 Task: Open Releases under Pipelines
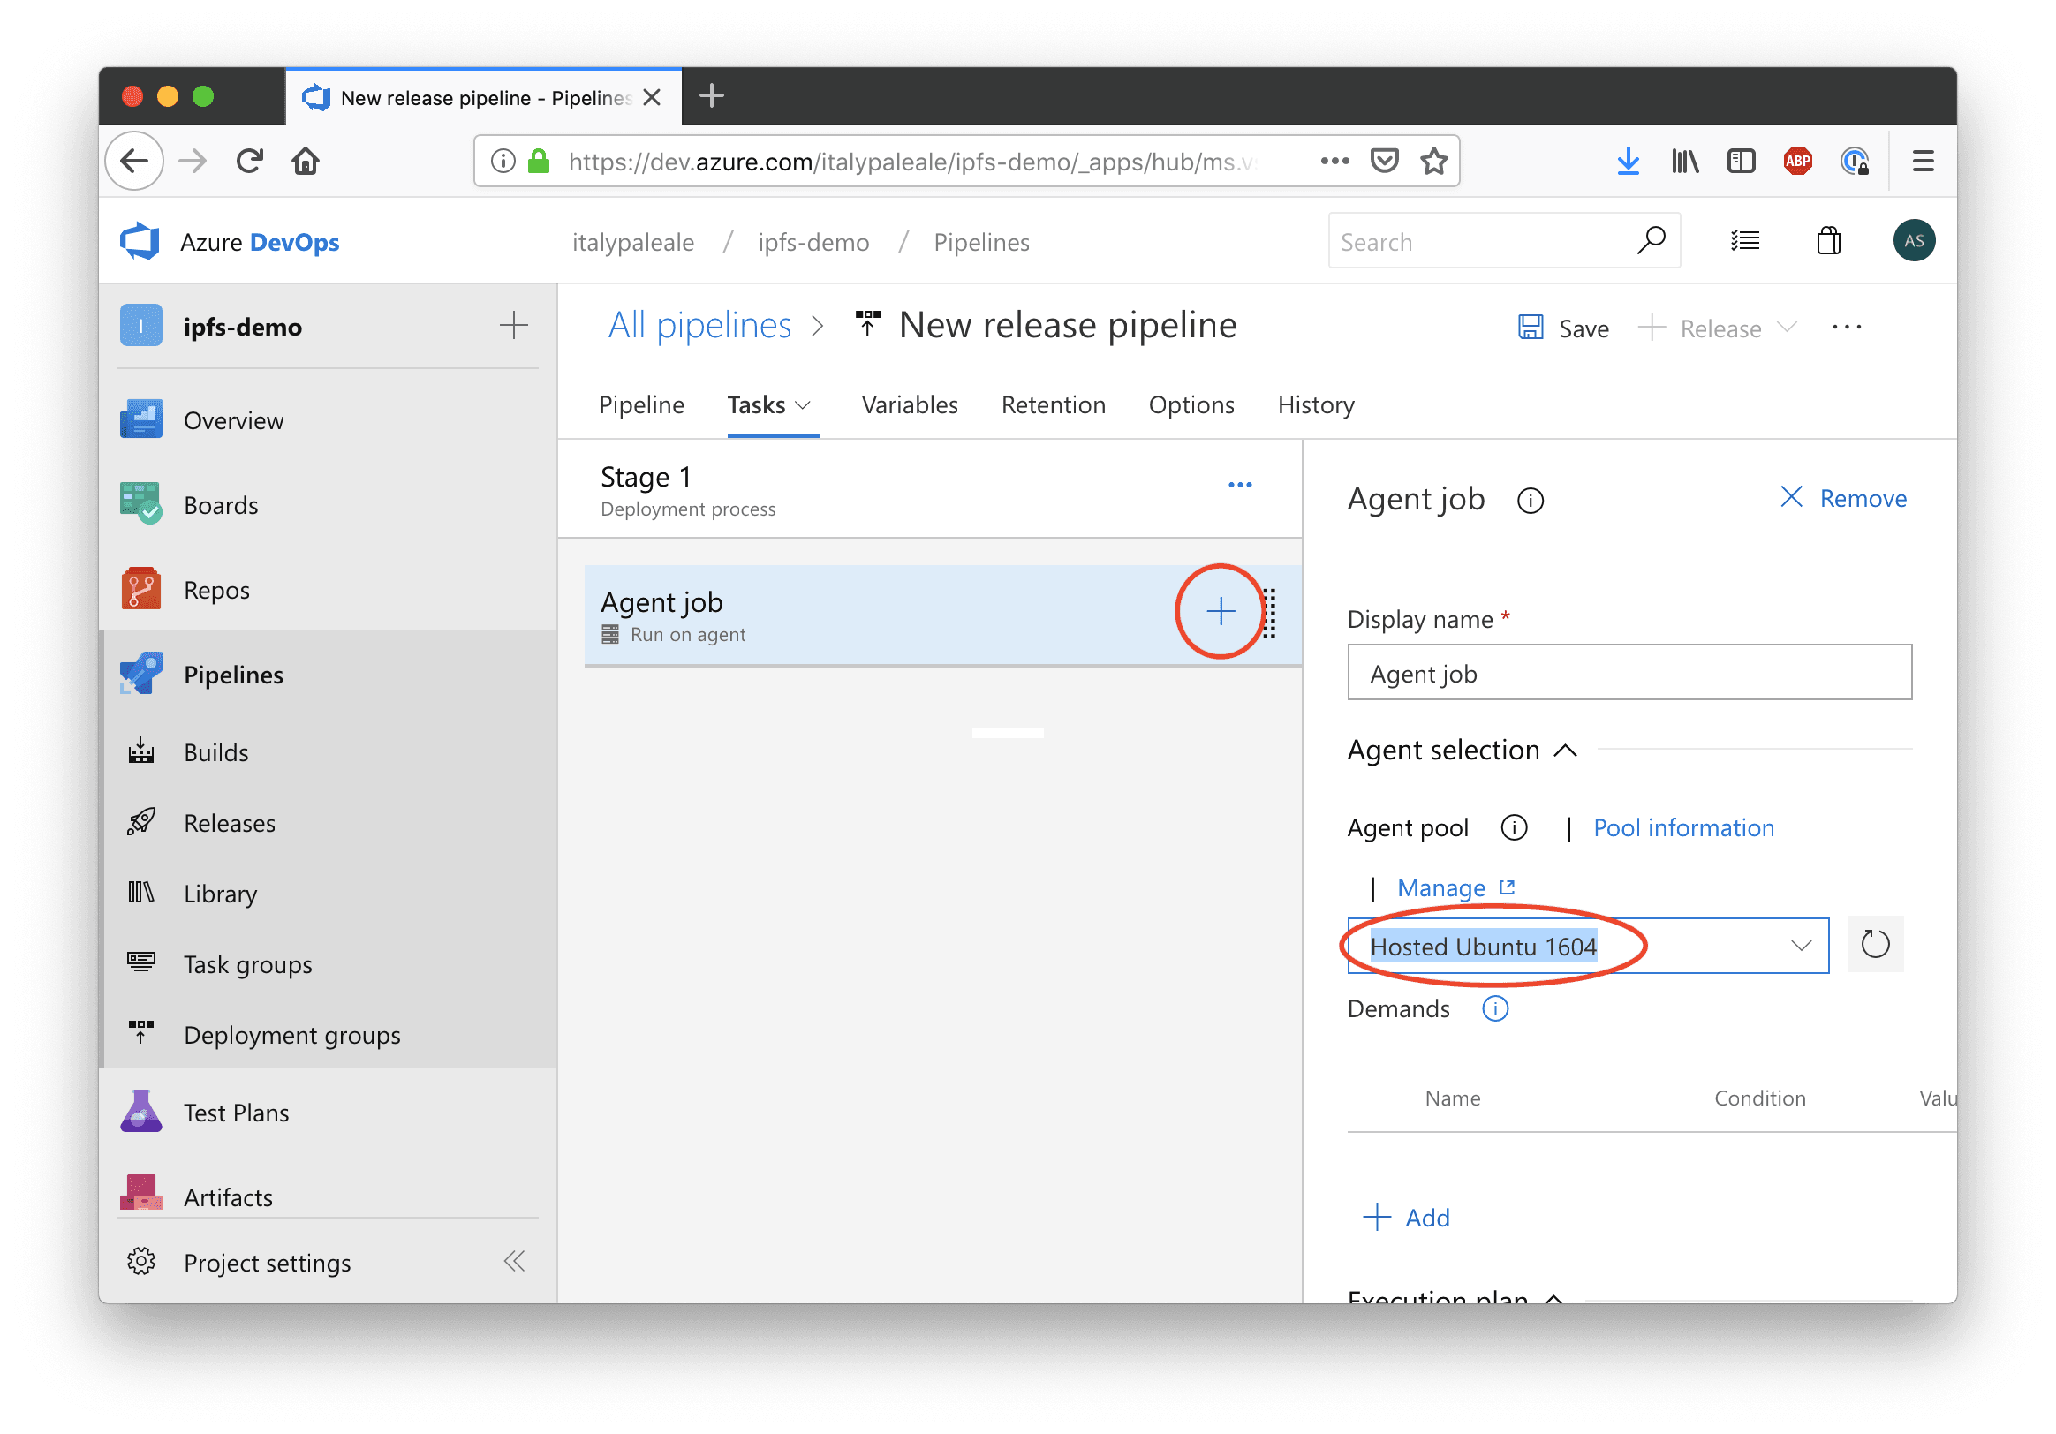click(x=328, y=824)
